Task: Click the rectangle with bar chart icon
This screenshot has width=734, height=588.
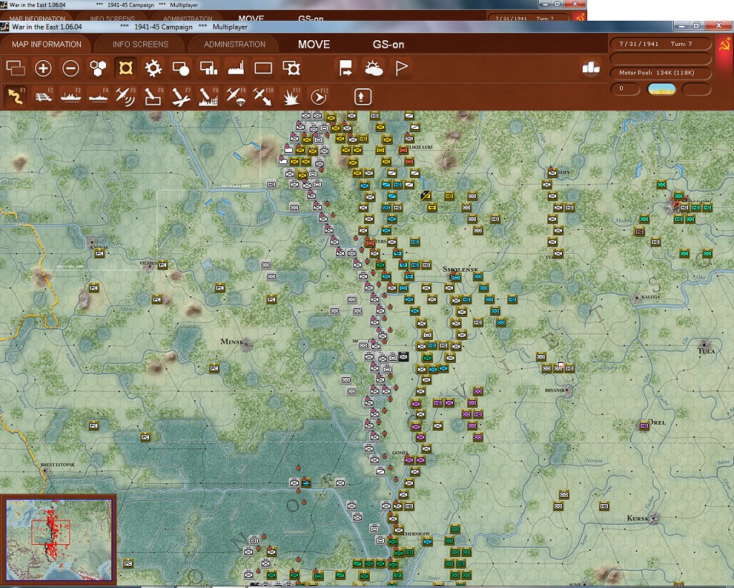Action: [x=209, y=68]
